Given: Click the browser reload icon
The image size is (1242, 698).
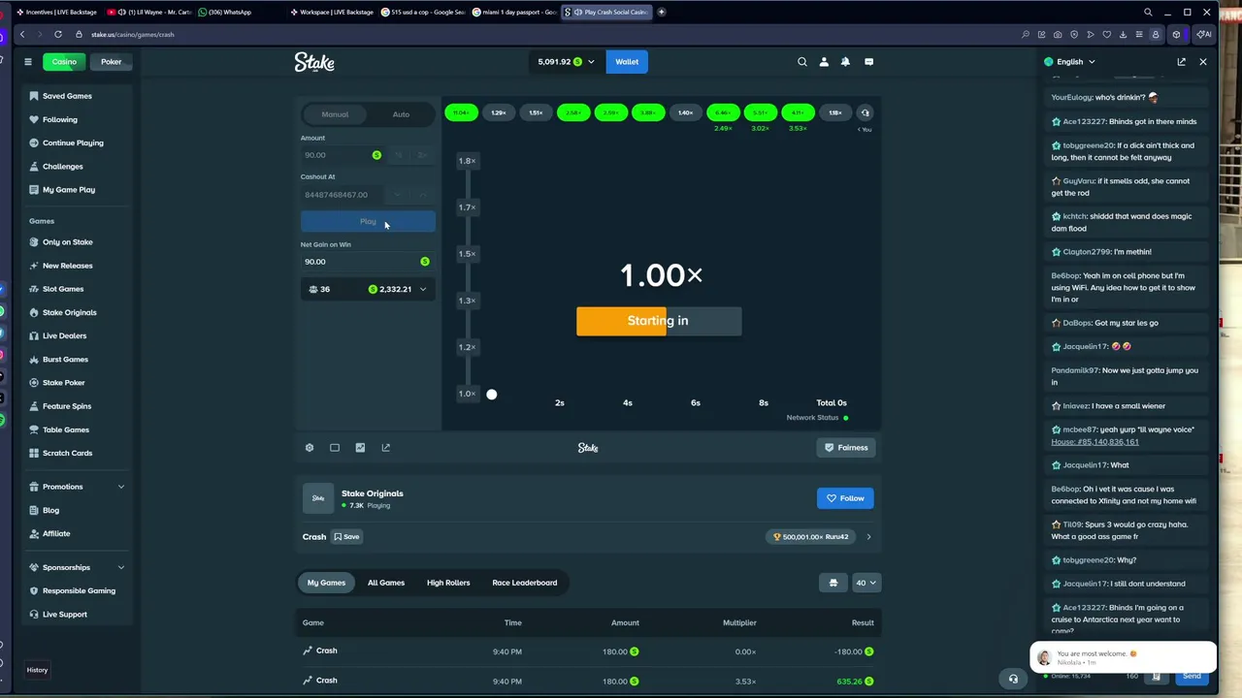Looking at the screenshot, I should [58, 34].
